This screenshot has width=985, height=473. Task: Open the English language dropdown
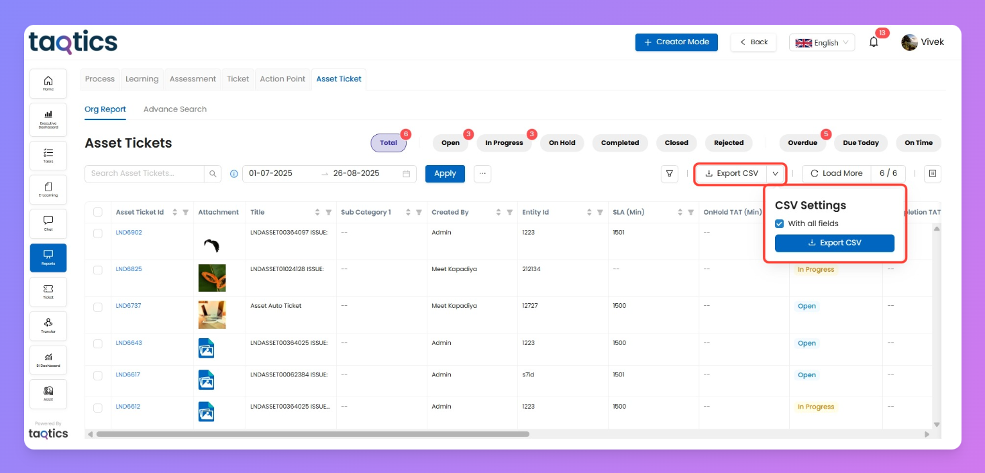coord(821,42)
